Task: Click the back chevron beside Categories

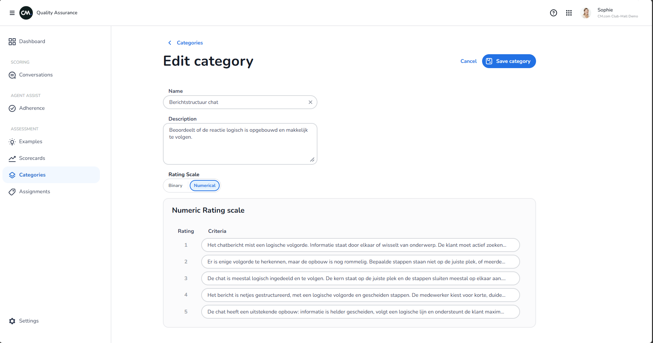Action: [x=170, y=43]
